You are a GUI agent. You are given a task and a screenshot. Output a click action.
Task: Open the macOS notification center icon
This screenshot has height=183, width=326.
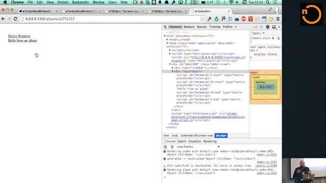[275, 2]
